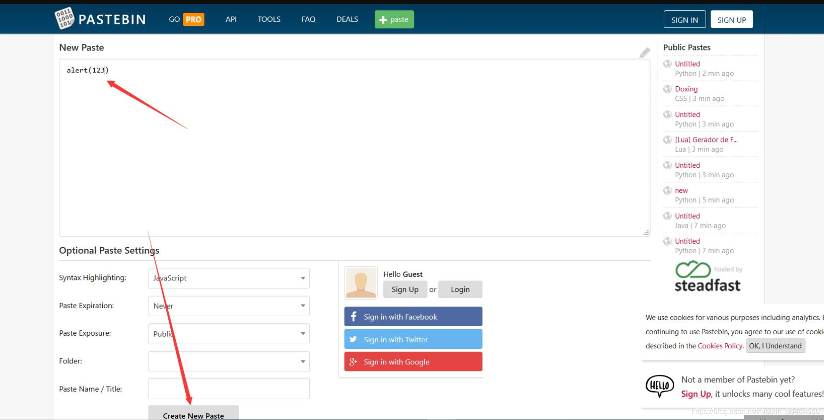Click the 'Python | 5 min ago' text
Image resolution: width=824 pixels, height=420 pixels.
click(704, 200)
